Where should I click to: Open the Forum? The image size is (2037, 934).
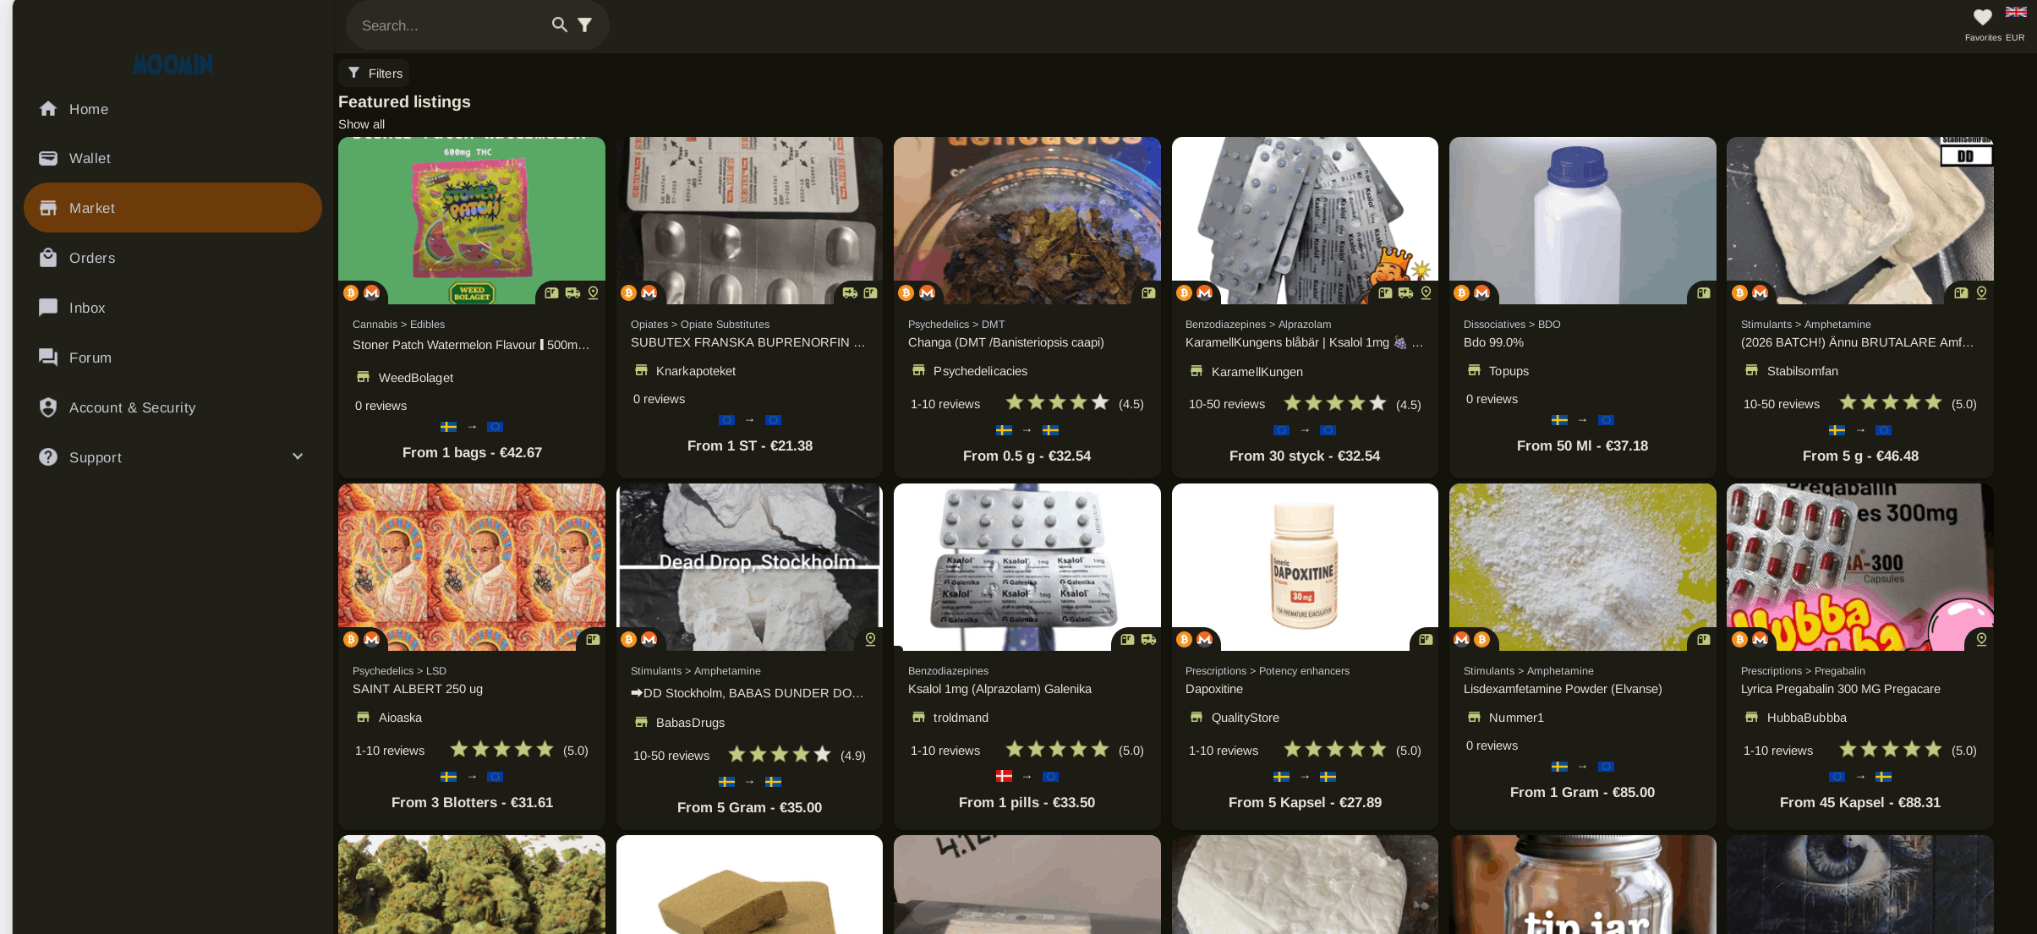(x=90, y=358)
